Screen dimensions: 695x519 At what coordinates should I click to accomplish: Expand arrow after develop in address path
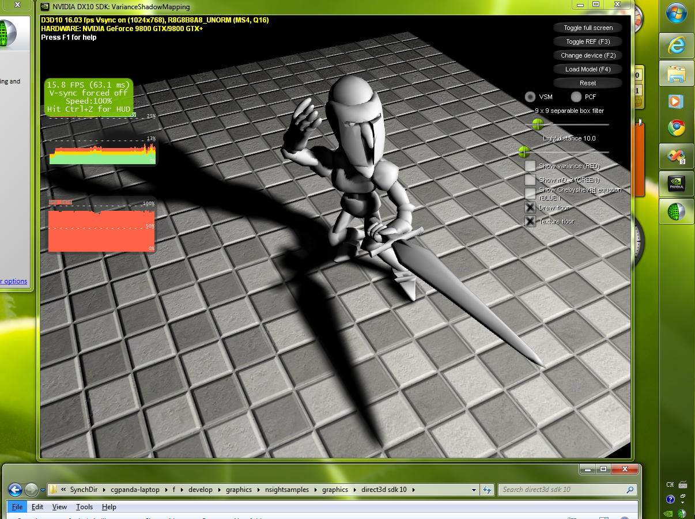pos(218,490)
